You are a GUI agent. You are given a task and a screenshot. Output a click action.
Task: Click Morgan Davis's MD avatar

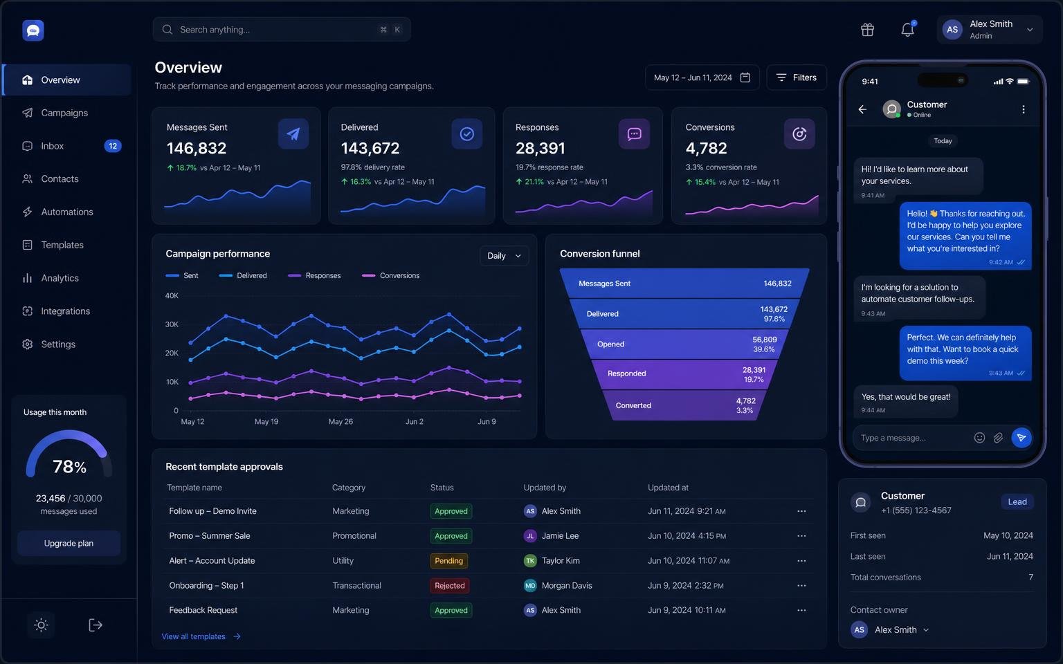coord(530,586)
